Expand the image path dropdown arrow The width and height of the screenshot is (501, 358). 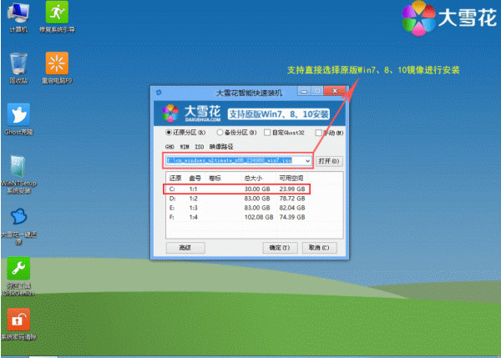click(x=307, y=160)
